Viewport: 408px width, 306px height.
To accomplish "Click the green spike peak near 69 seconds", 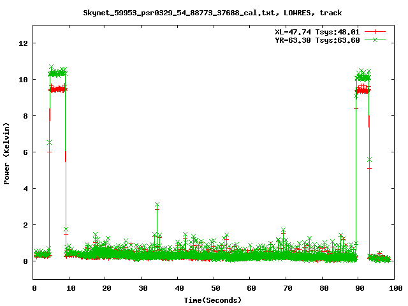I will [283, 230].
